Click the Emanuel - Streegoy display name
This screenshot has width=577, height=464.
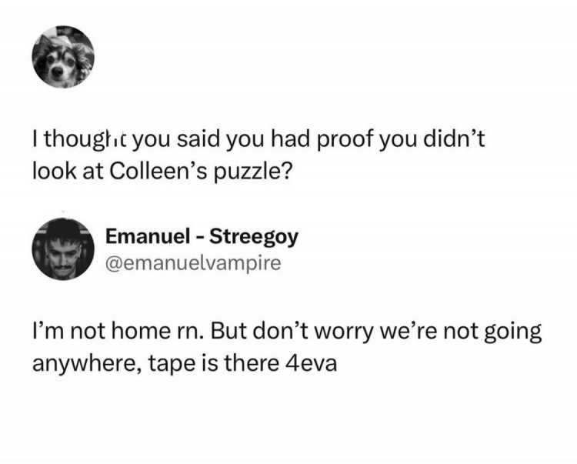[x=202, y=237]
